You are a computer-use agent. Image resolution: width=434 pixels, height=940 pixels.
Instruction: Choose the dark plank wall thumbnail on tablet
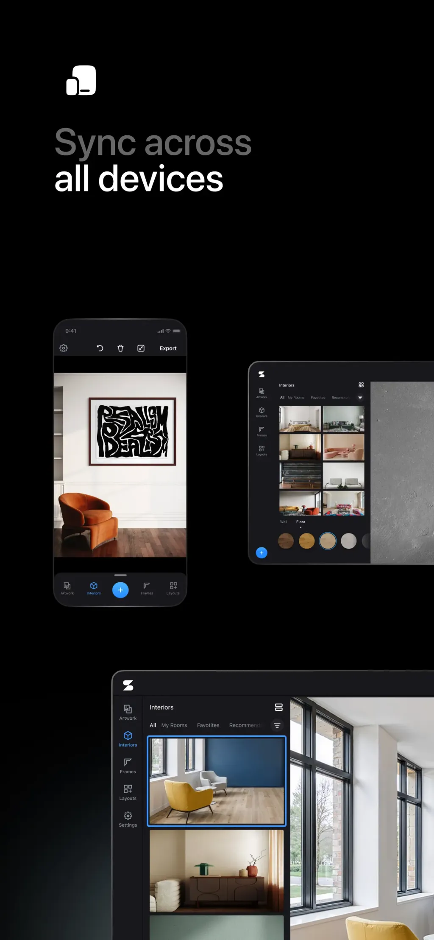300,475
